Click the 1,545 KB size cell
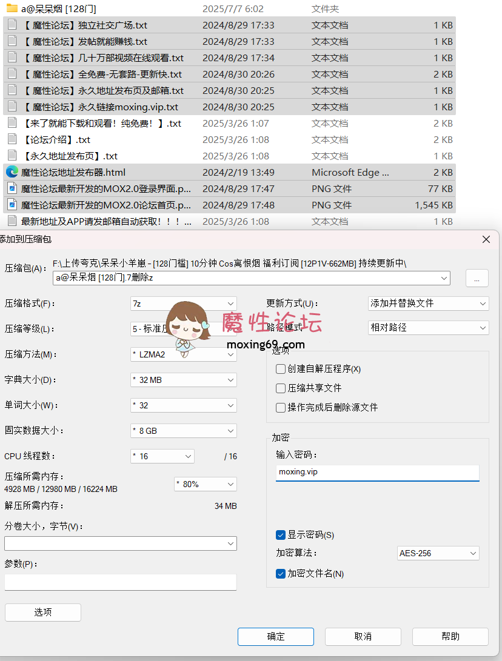 point(433,205)
